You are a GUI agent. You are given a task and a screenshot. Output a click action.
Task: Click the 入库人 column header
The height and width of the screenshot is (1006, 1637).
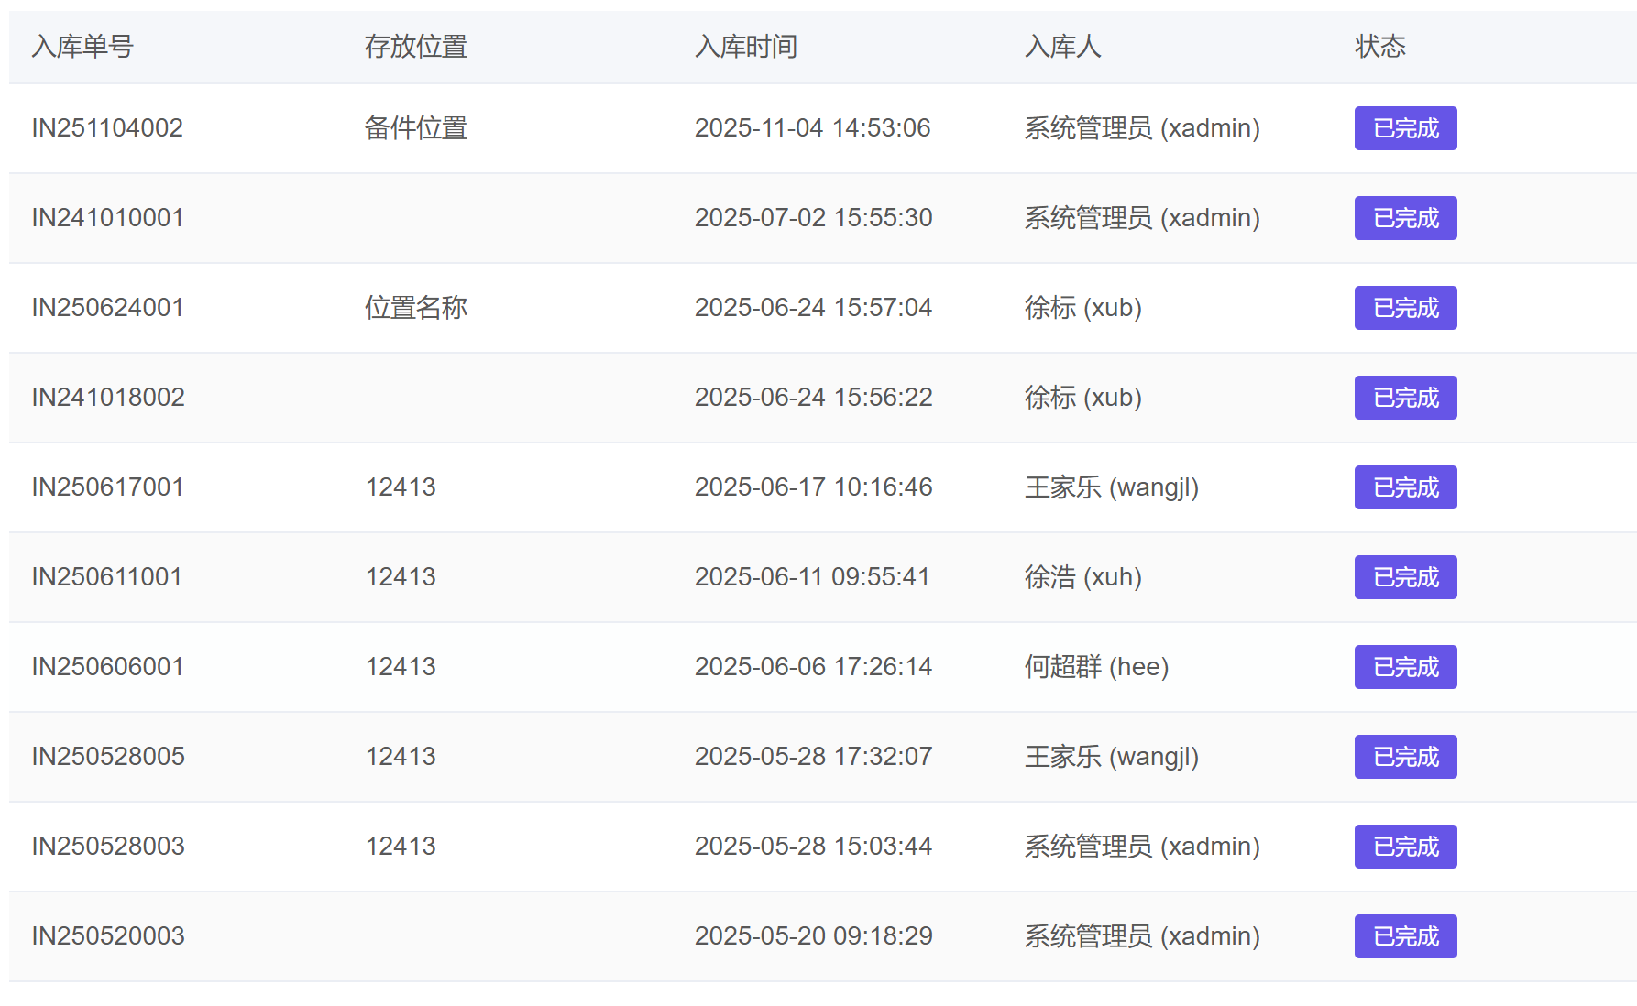click(1062, 47)
